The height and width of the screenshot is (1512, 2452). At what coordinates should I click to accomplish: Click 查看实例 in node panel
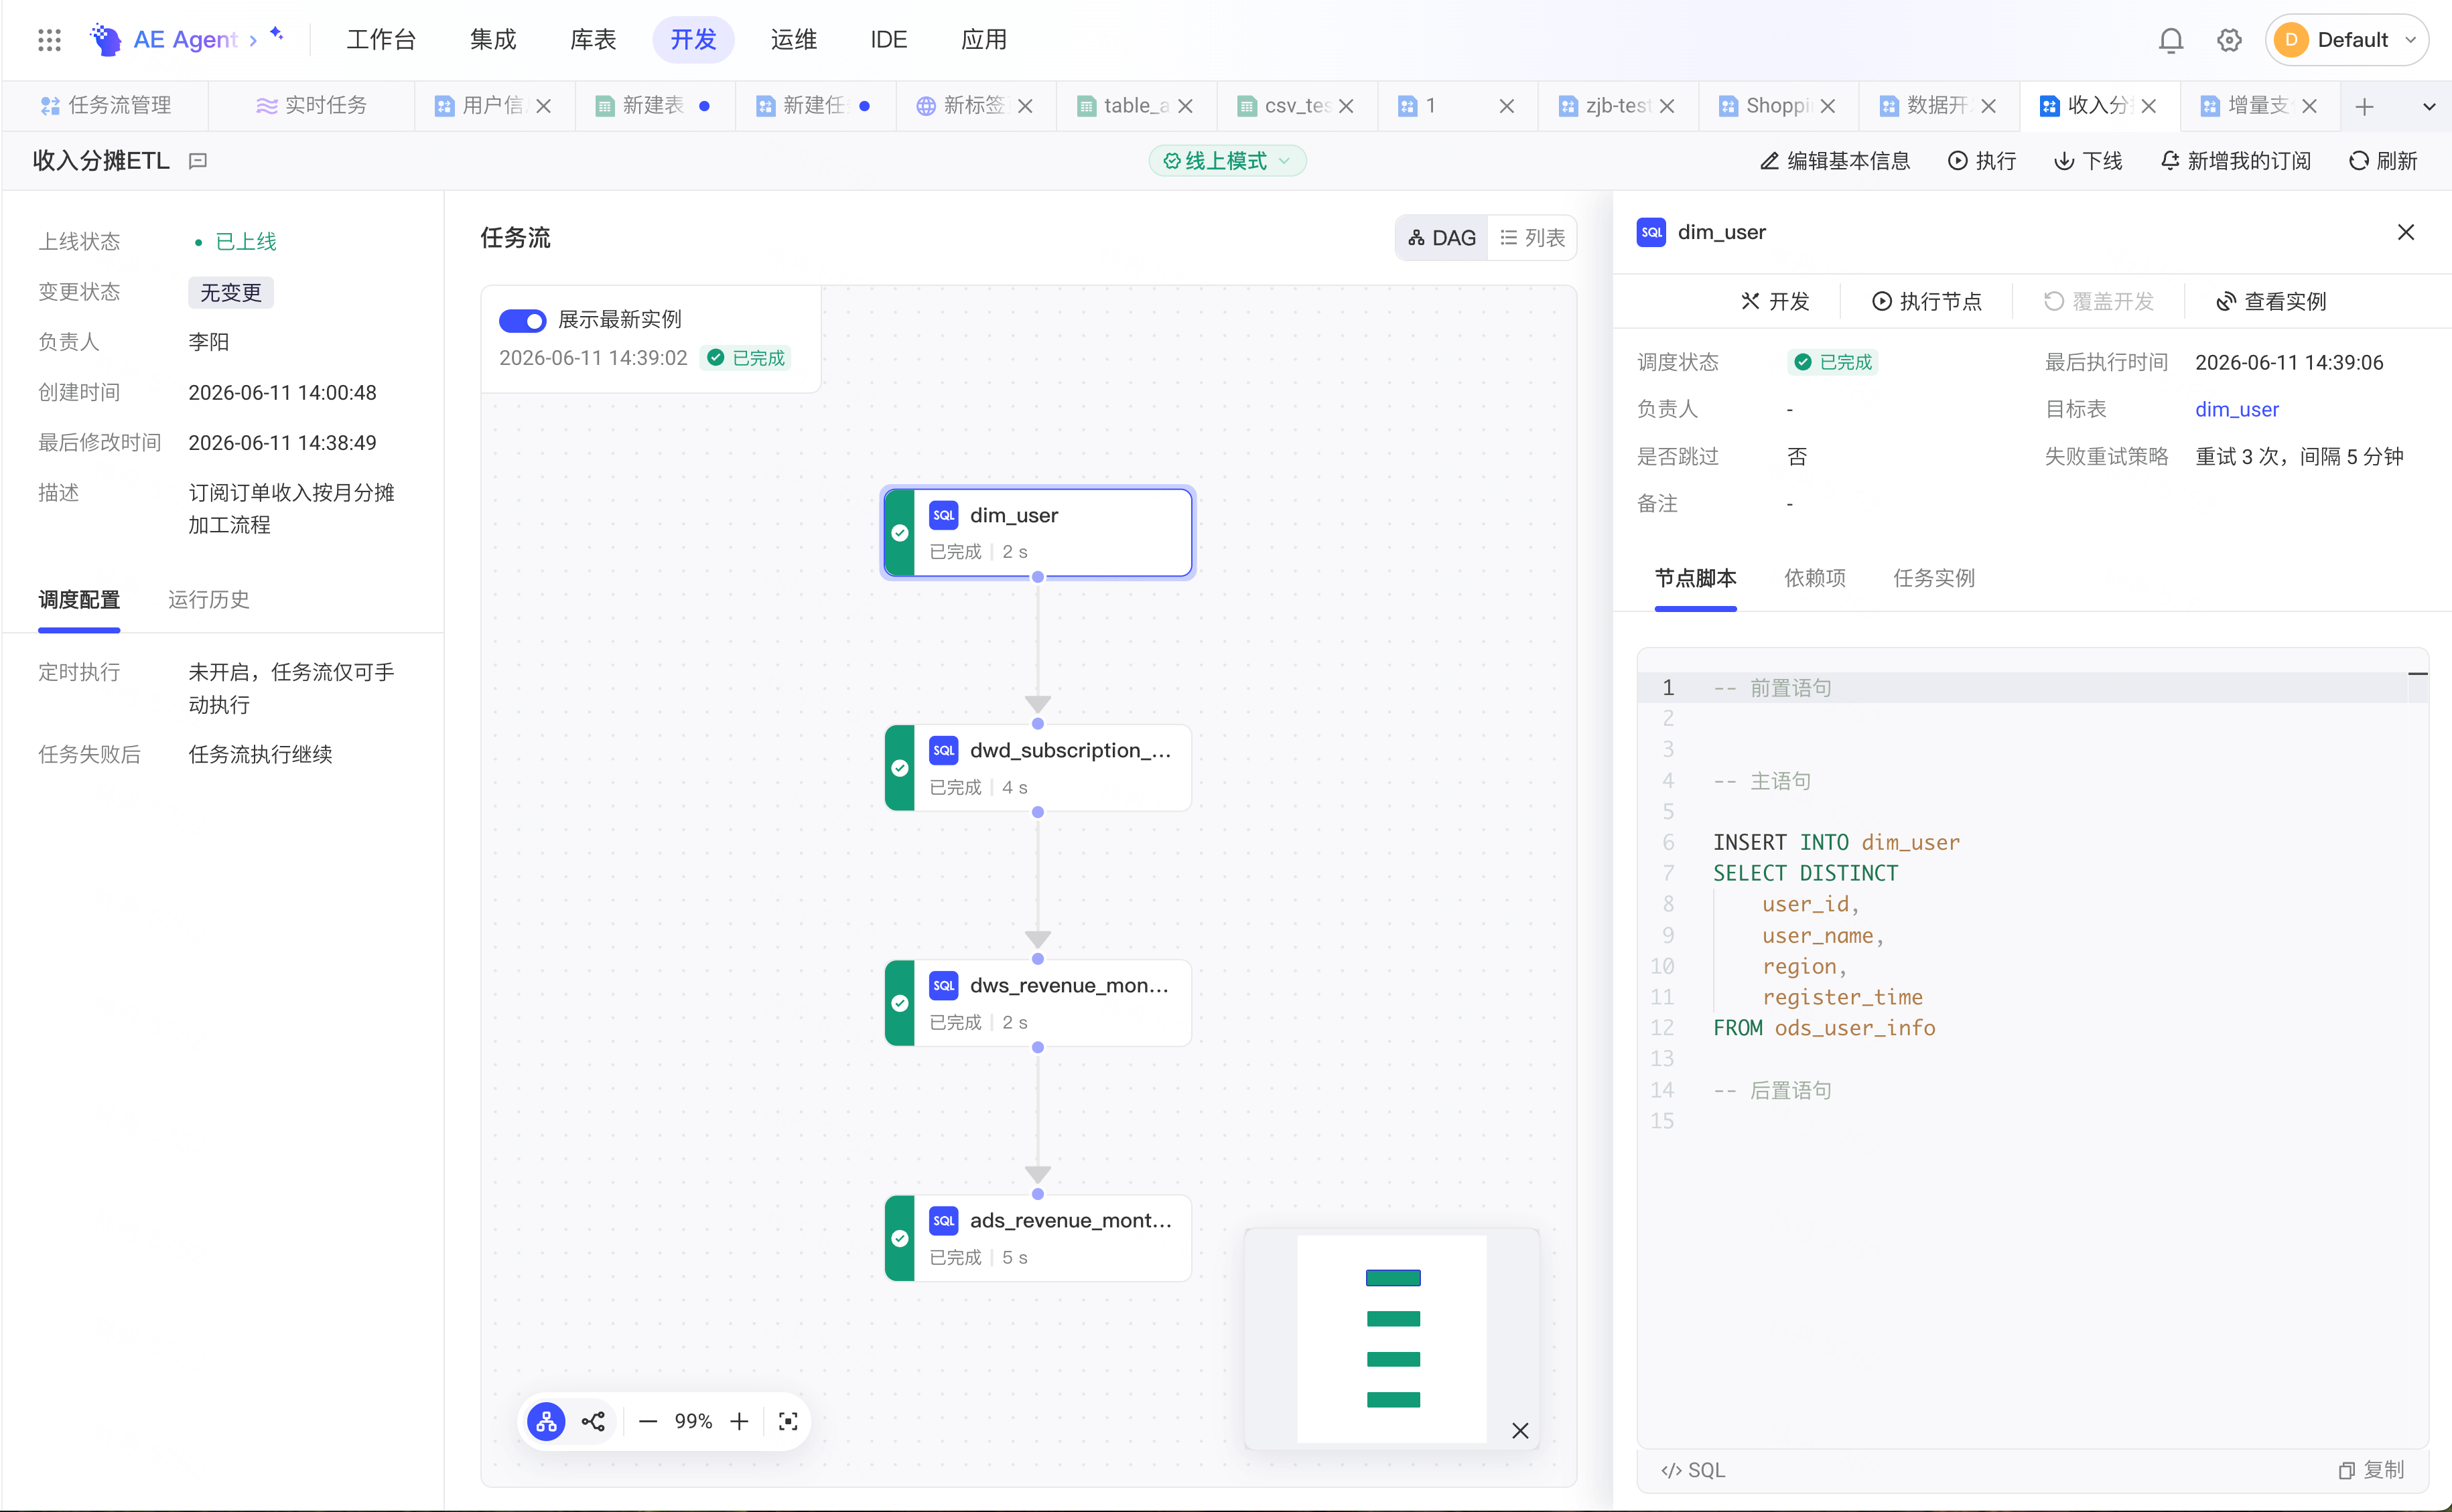click(2271, 301)
